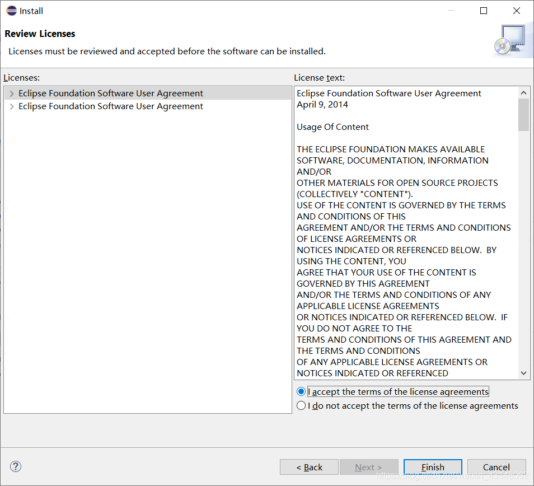
Task: Go back with the Back button
Action: [x=309, y=467]
